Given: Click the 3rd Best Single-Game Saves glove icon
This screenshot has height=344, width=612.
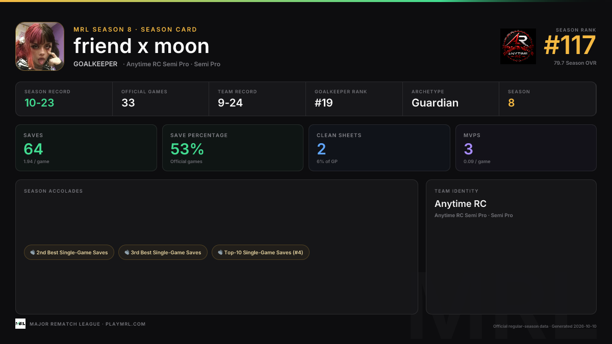Looking at the screenshot, I should 127,252.
